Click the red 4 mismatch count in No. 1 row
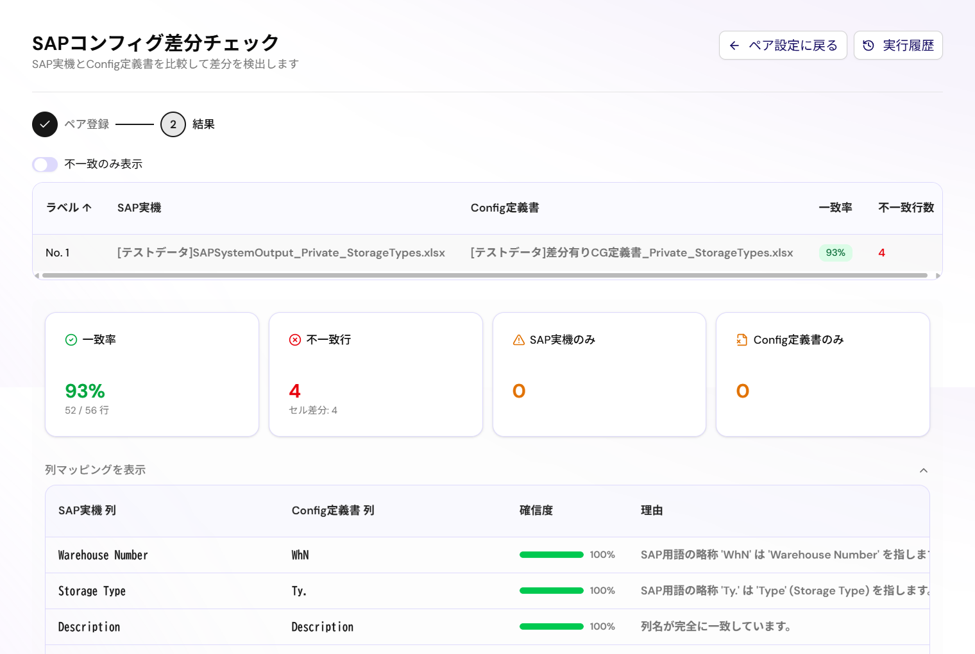Viewport: 975px width, 654px height. [882, 253]
